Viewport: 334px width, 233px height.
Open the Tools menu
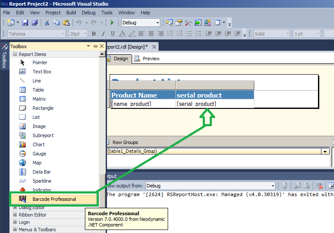(x=107, y=13)
